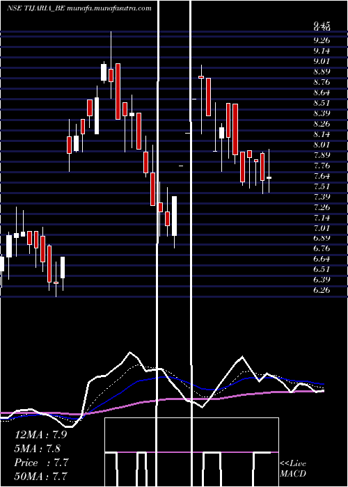Image resolution: width=348 pixels, height=487 pixels.
Task: Select the 6.51 price axis label
Action: [322, 269]
